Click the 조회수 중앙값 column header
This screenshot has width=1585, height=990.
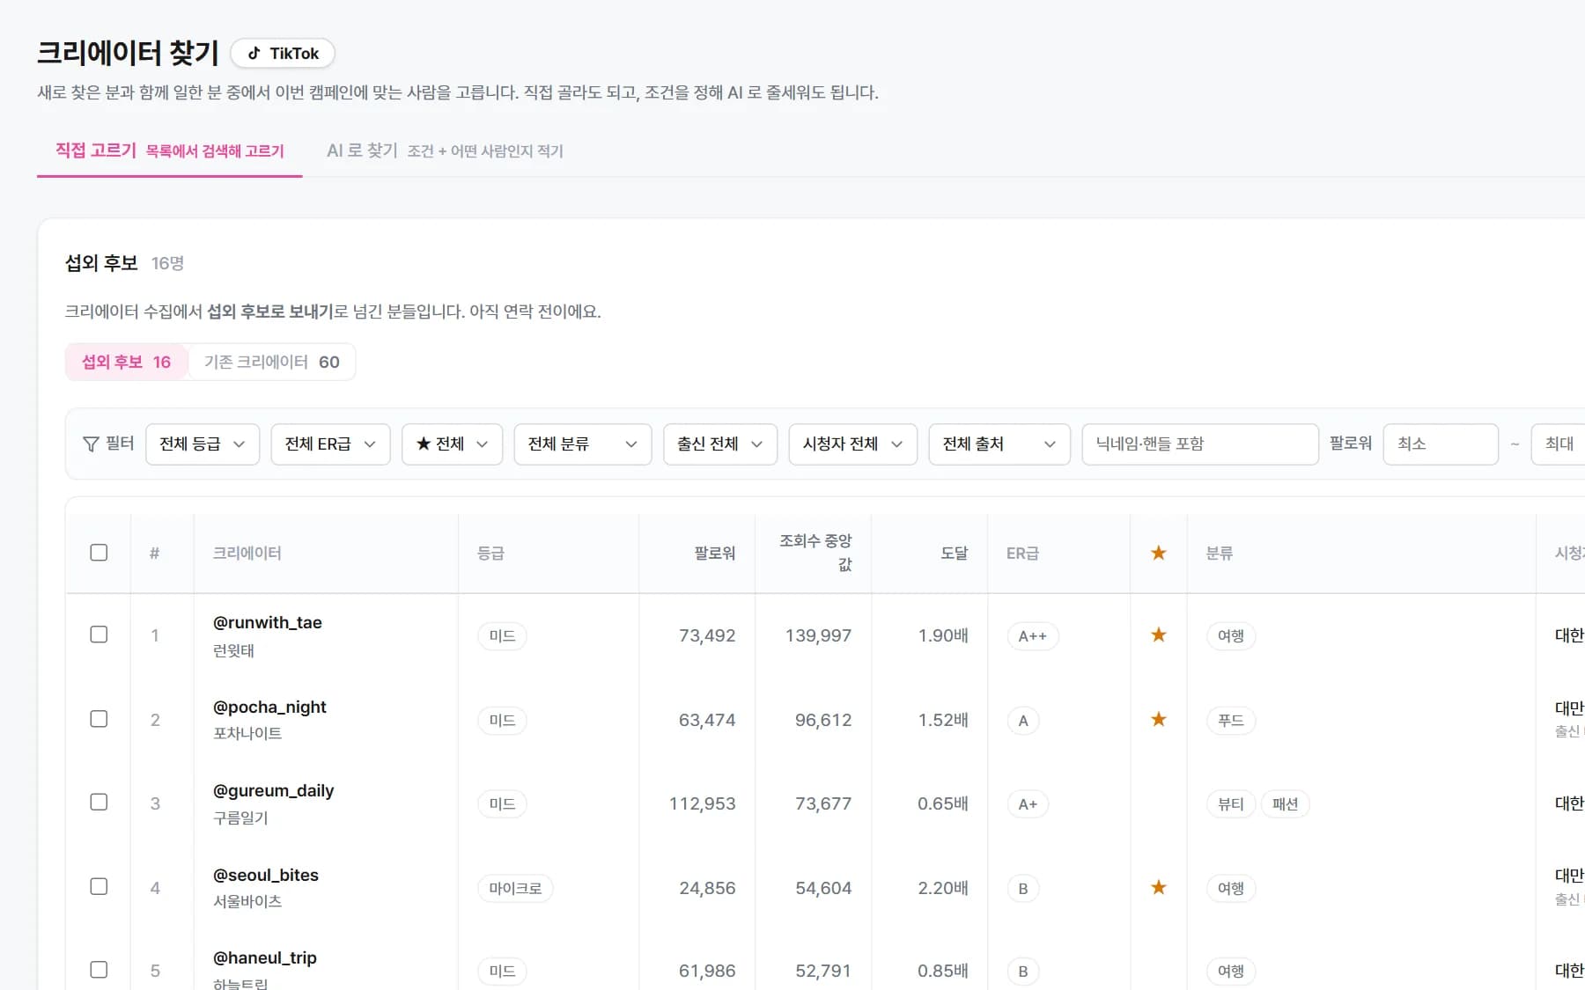click(815, 553)
